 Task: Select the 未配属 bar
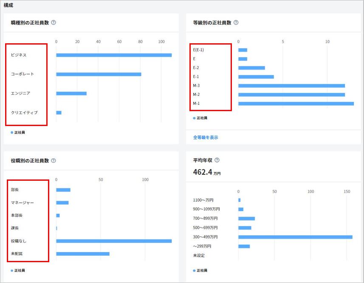(82, 254)
